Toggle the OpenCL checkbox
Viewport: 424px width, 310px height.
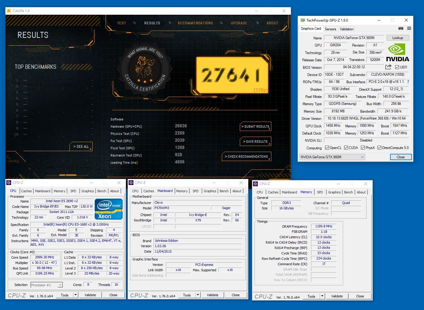327,148
